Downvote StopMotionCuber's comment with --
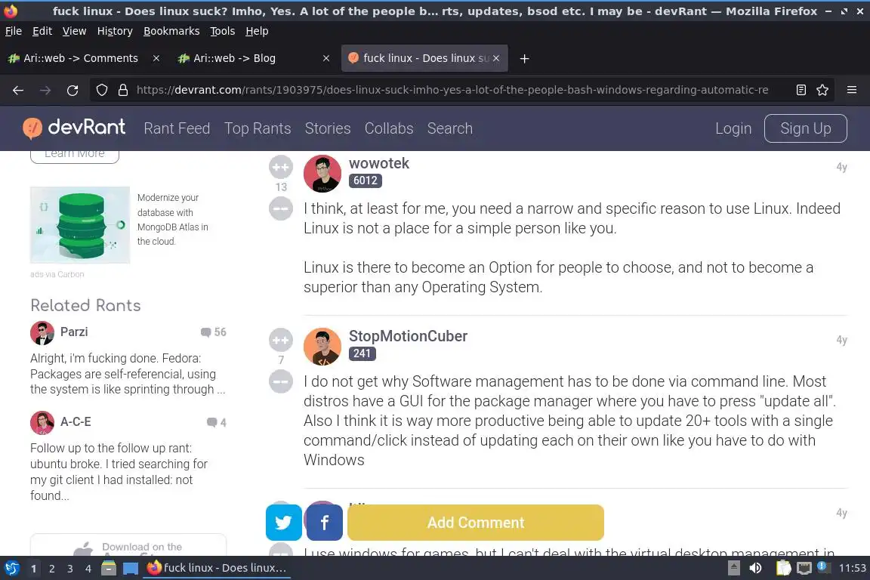870x580 pixels. [281, 381]
